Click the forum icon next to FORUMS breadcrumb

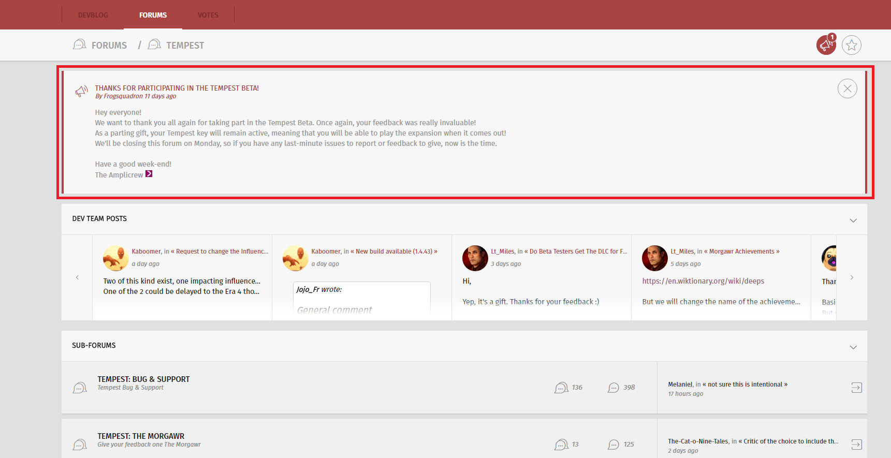point(80,45)
